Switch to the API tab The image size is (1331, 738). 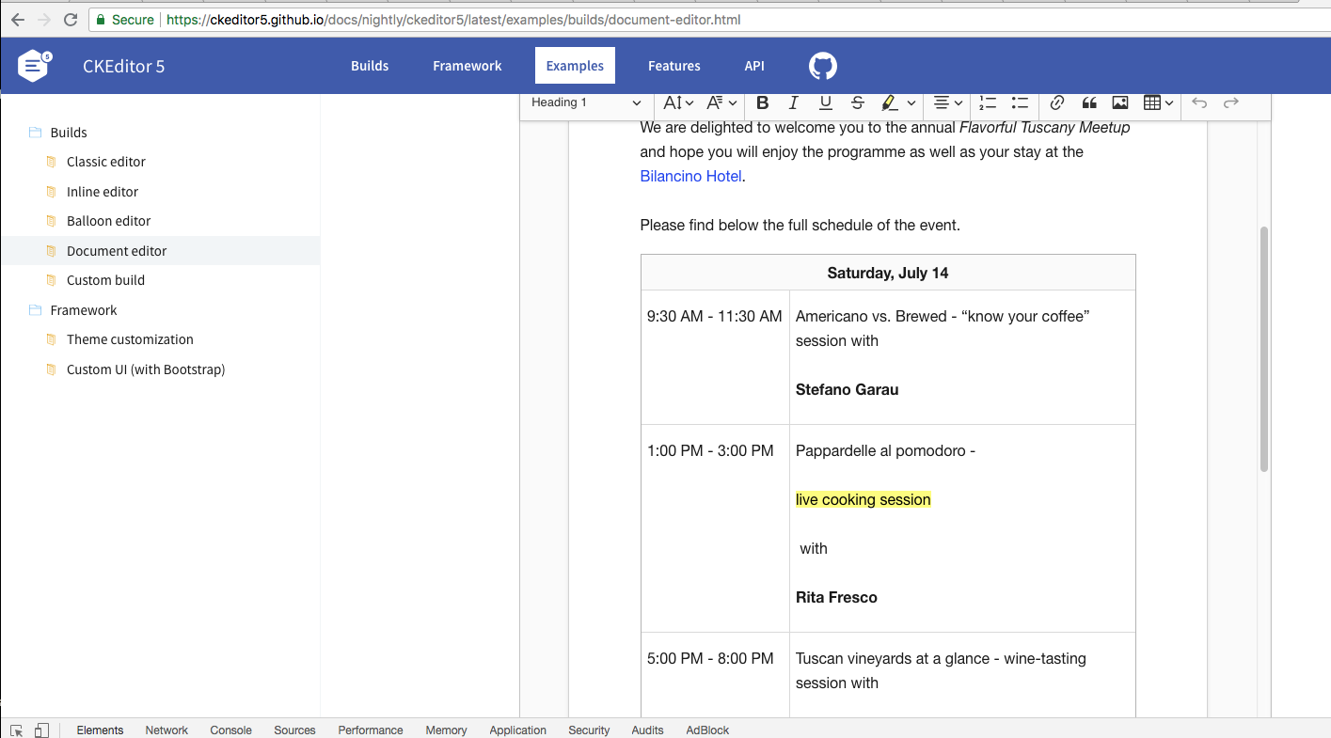[x=753, y=65]
